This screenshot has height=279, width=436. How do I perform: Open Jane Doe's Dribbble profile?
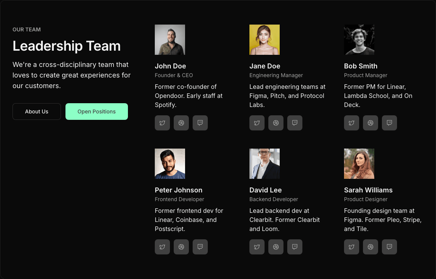point(276,123)
